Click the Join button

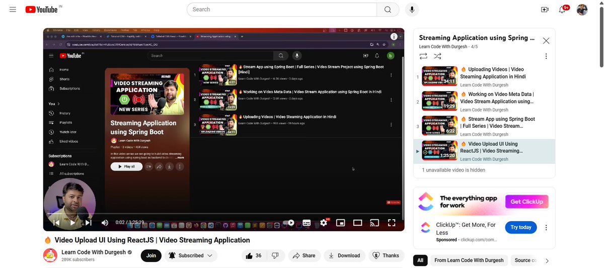[x=151, y=255]
